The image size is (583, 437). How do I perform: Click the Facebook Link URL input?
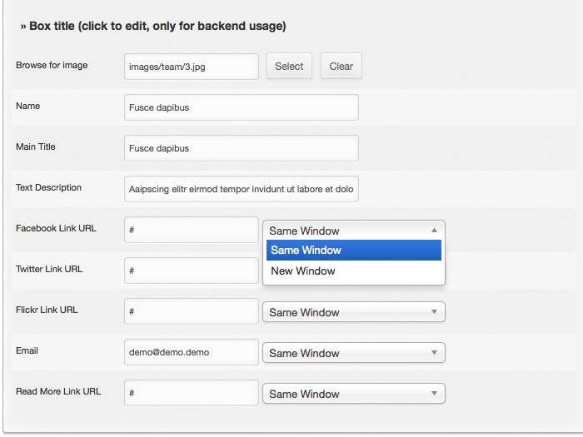[x=191, y=230]
